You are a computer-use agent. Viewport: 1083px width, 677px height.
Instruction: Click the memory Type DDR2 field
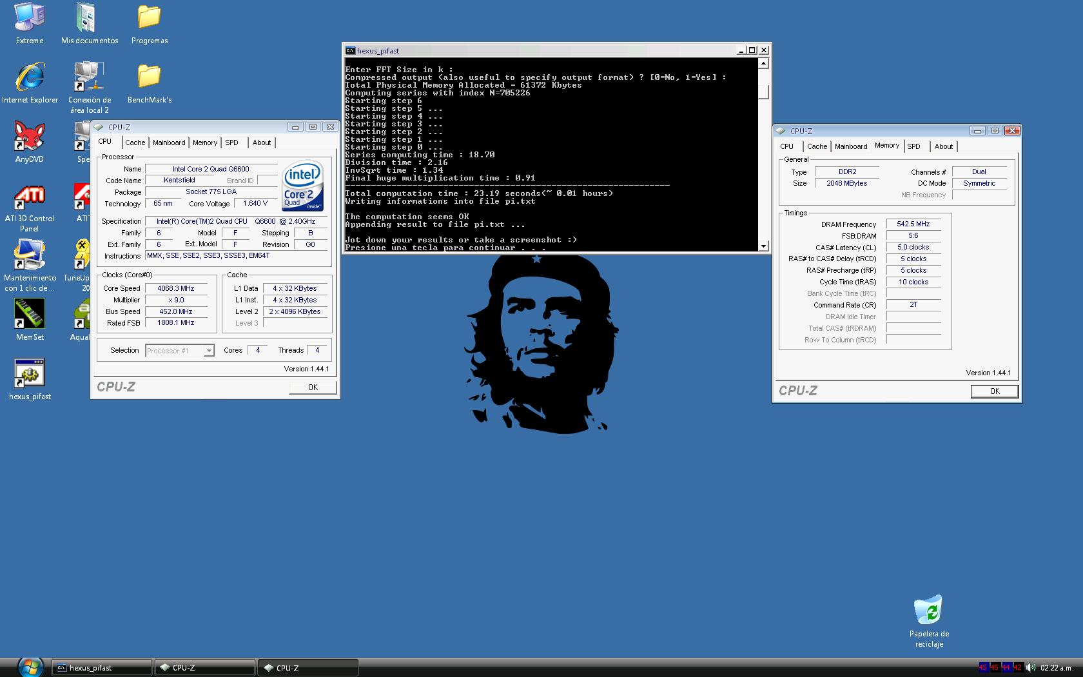coord(847,172)
